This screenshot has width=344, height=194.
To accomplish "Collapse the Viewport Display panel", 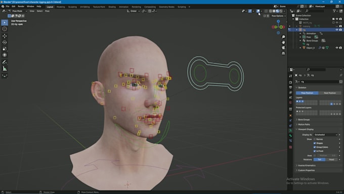I will click(x=306, y=129).
